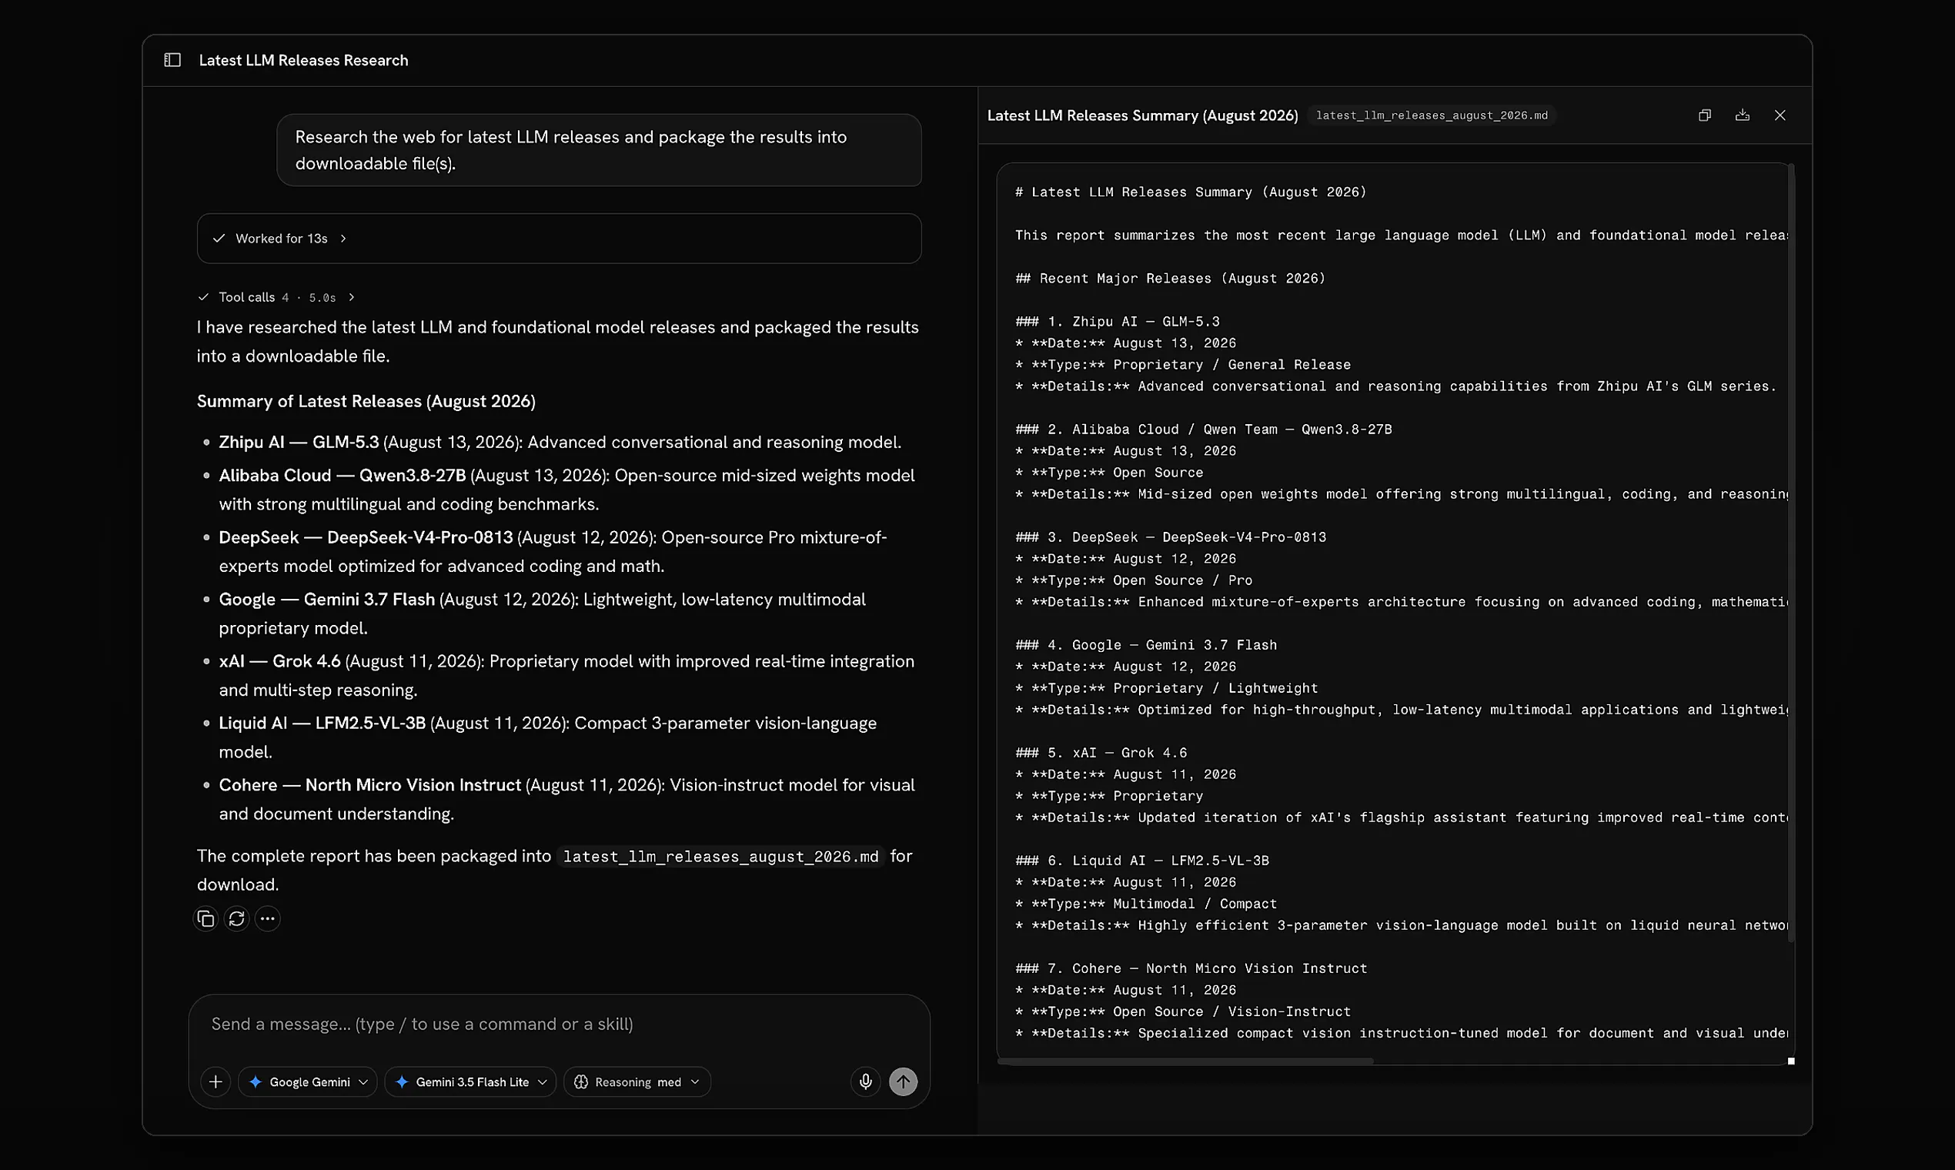Open the Gemini 3.5 Flash Lite model dropdown
1955x1170 pixels.
(470, 1081)
